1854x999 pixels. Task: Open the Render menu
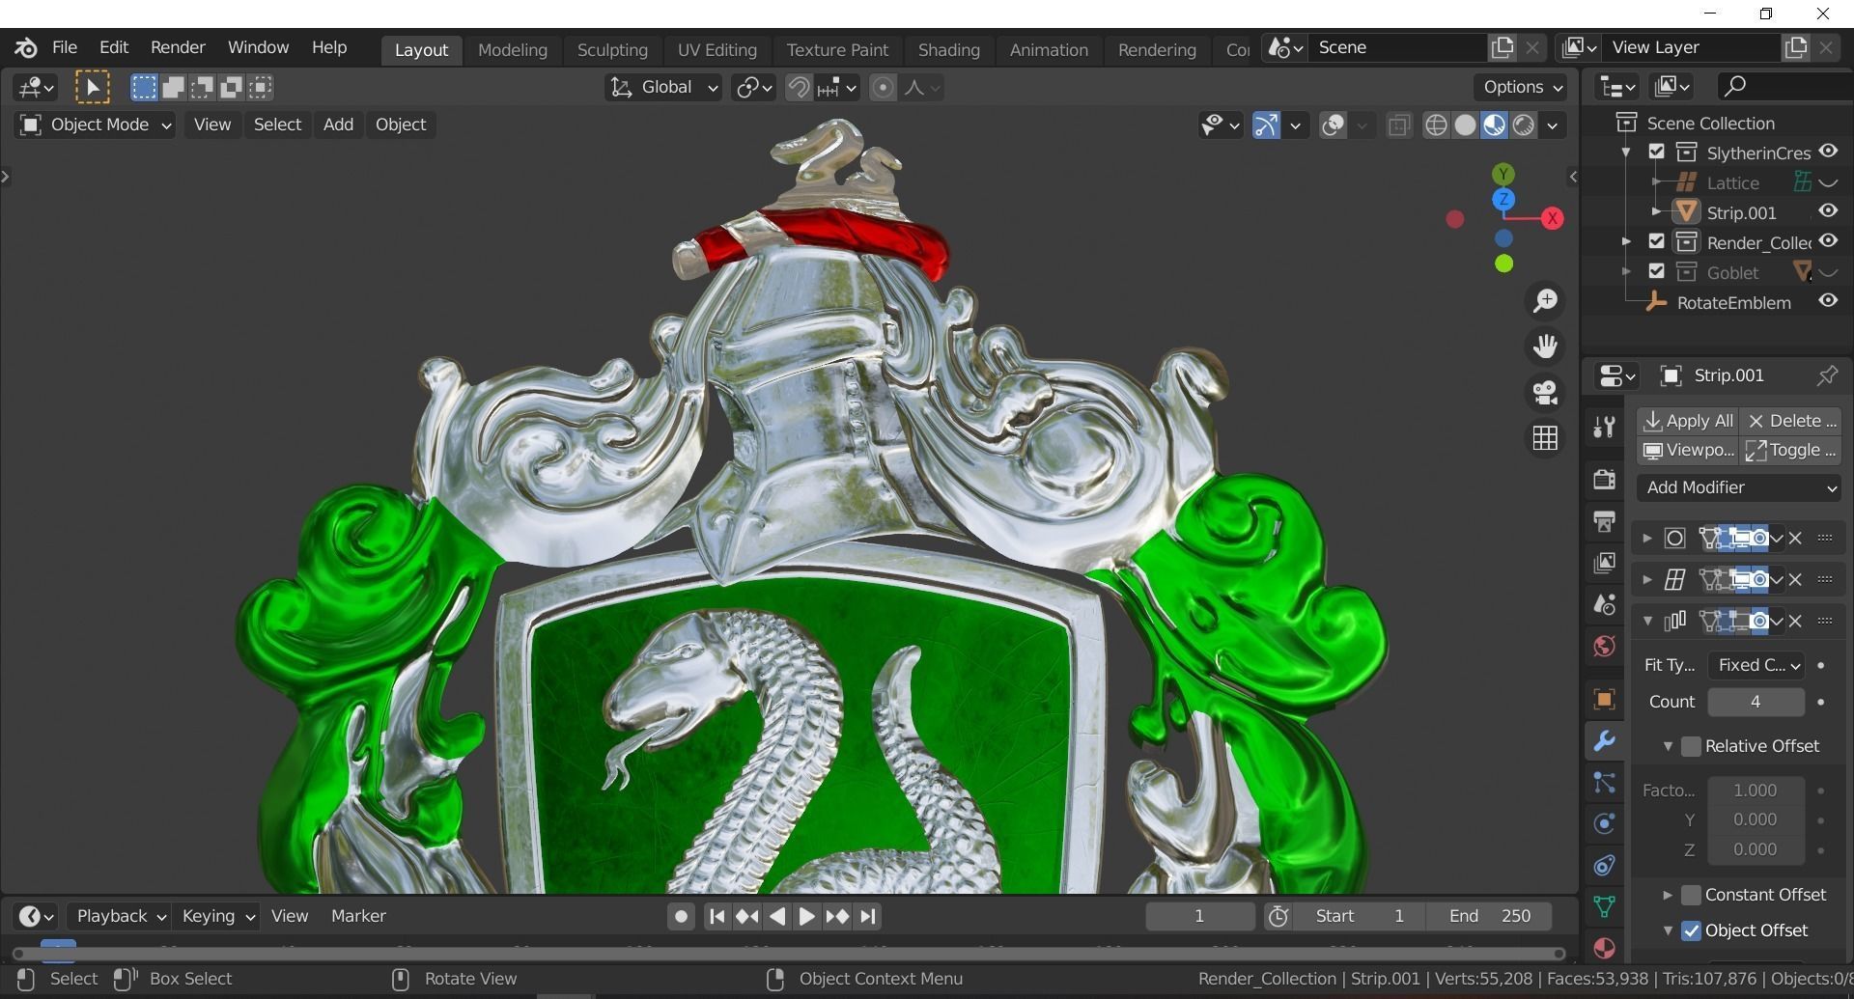178,47
